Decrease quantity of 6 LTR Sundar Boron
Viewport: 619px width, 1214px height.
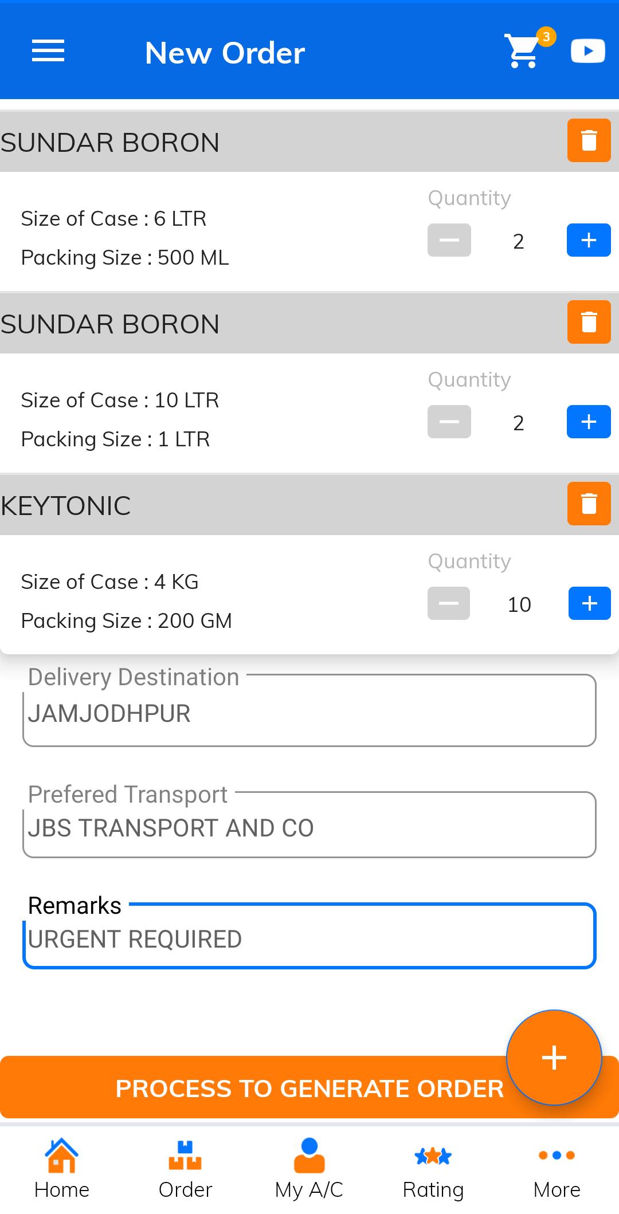coord(449,240)
